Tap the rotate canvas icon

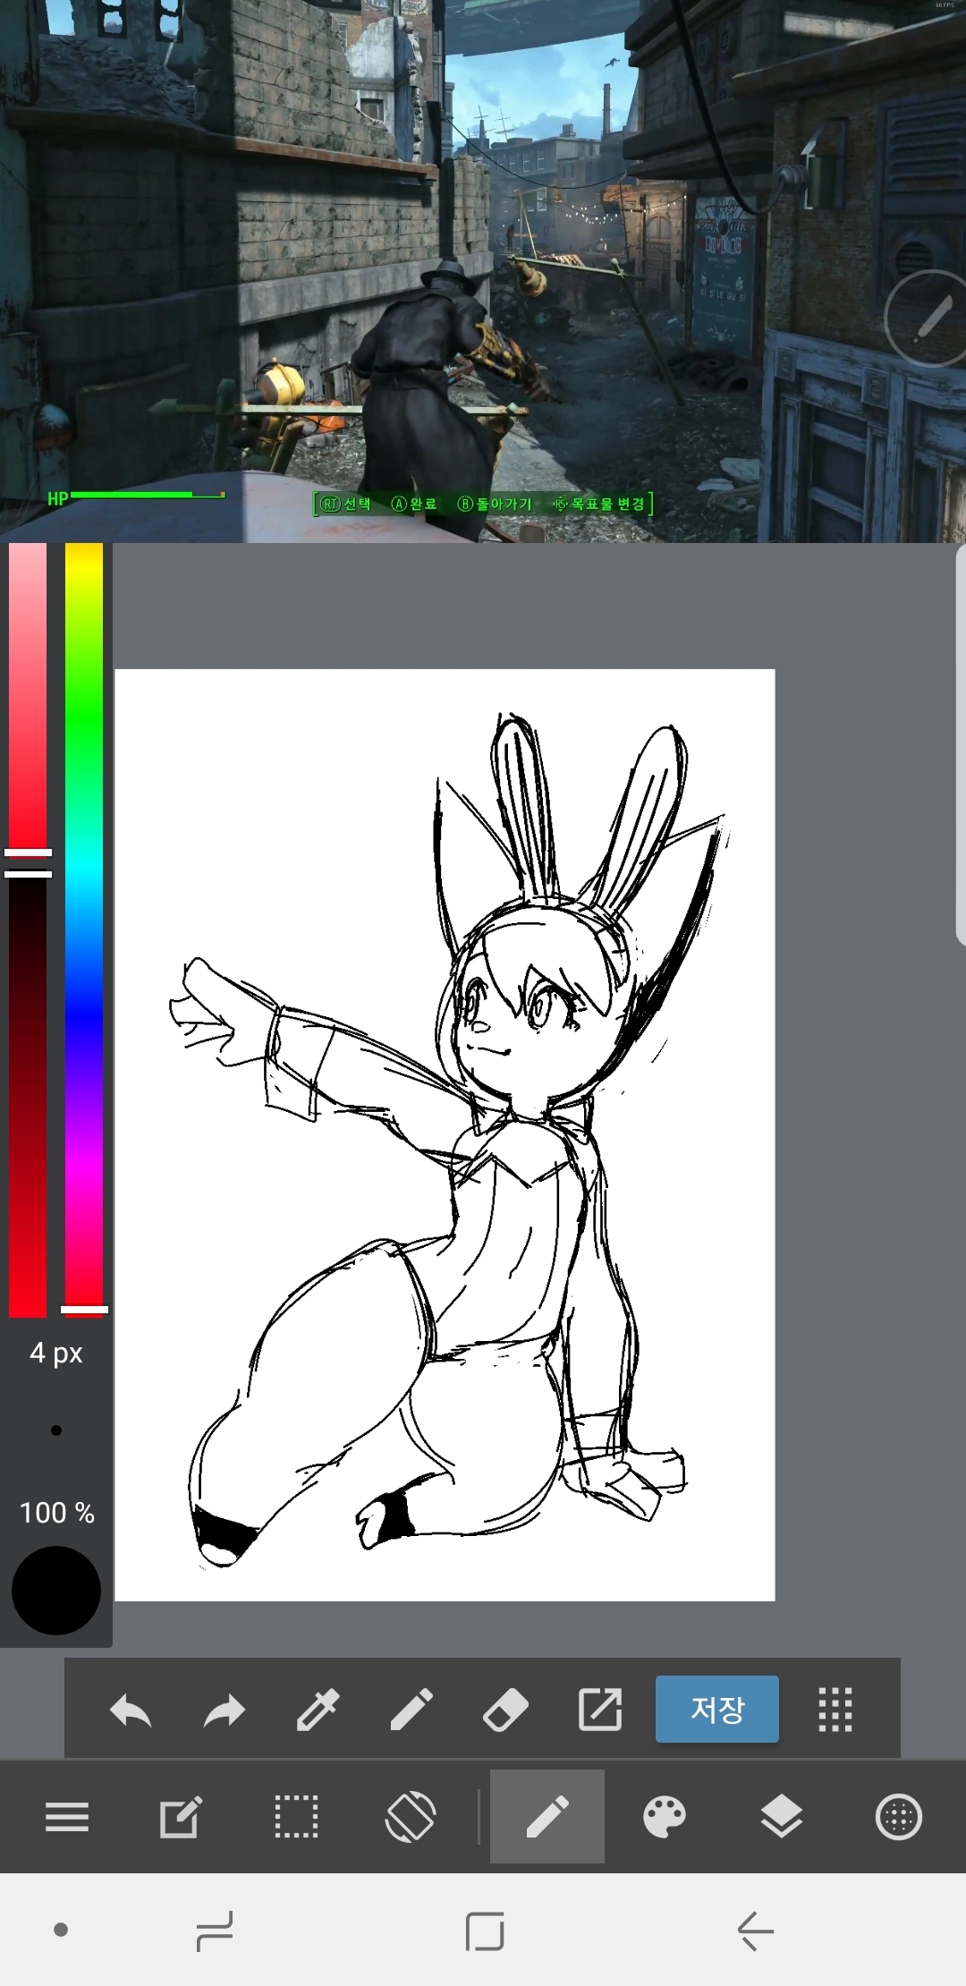[411, 1817]
